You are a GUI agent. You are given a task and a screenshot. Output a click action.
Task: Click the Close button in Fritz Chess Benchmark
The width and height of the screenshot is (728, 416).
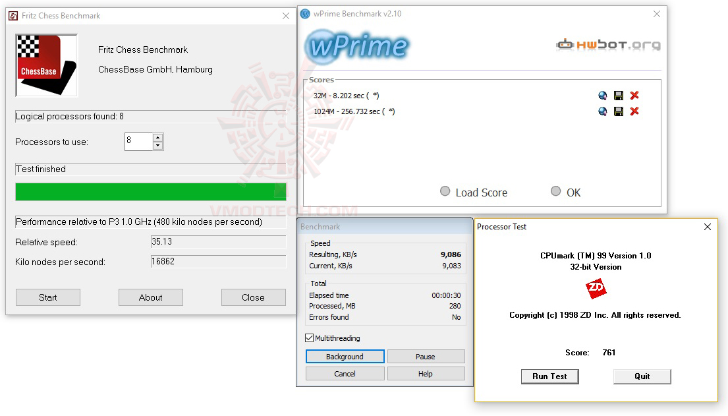(253, 297)
